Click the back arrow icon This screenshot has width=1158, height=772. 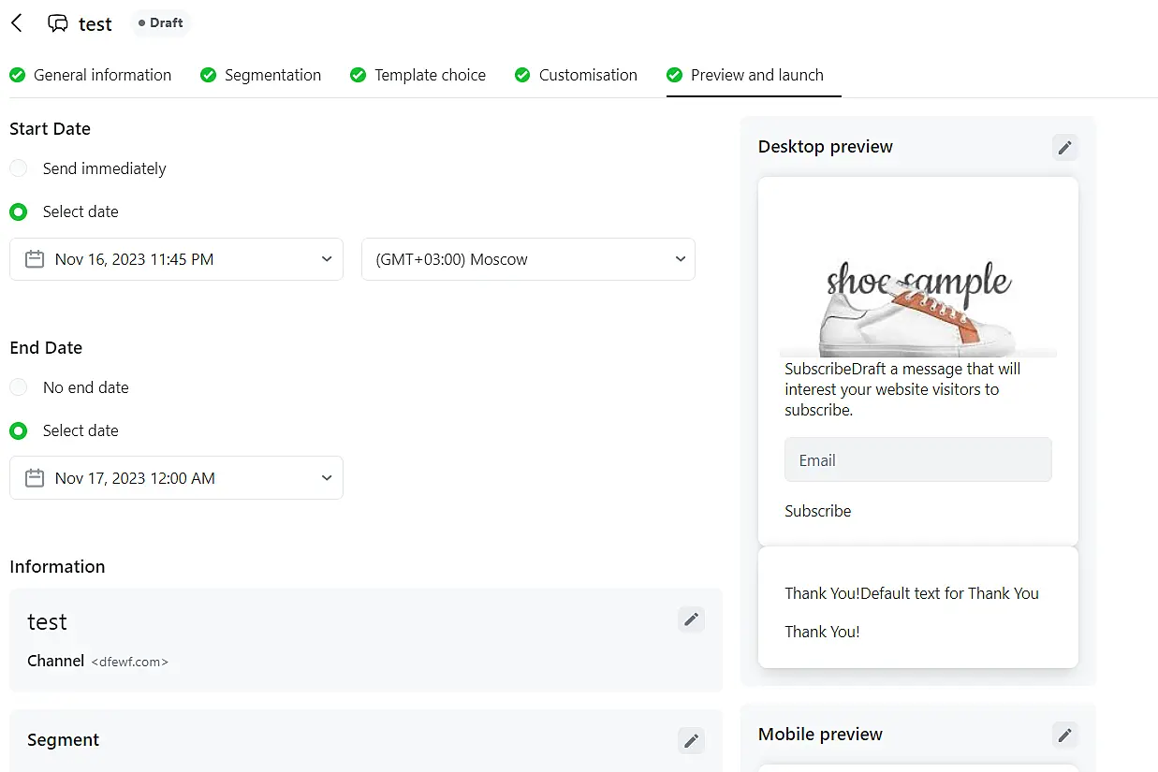point(17,23)
